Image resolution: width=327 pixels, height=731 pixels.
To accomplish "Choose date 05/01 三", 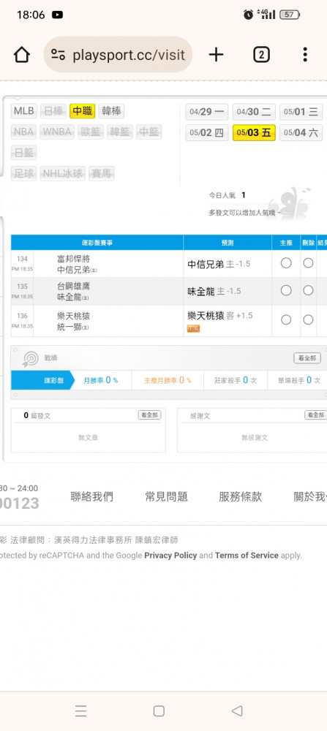I will pos(301,112).
